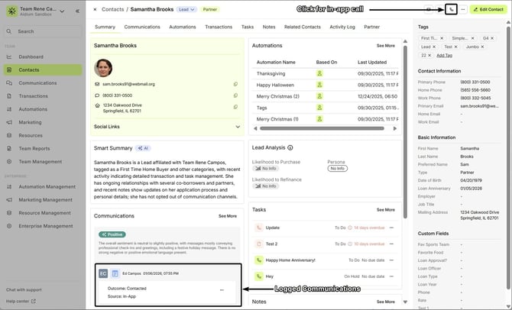Switch to the Activity Log tab
The image size is (512, 310).
click(342, 27)
